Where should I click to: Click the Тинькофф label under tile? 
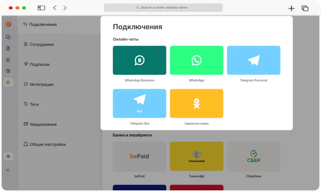pyautogui.click(x=197, y=176)
